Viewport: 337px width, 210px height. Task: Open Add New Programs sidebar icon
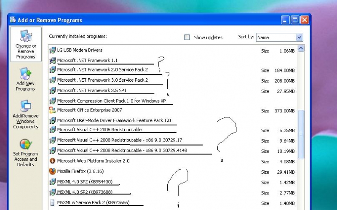26,74
